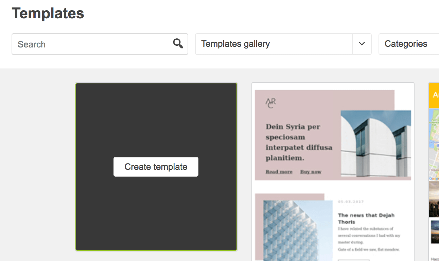439x261 pixels.
Task: Click the city skyline thumbnail in right template
Action: (434, 200)
